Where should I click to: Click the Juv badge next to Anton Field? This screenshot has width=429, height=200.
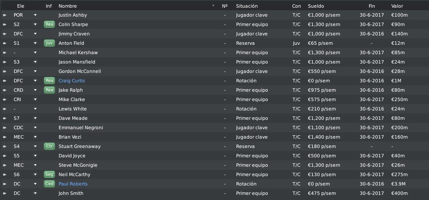[49, 43]
